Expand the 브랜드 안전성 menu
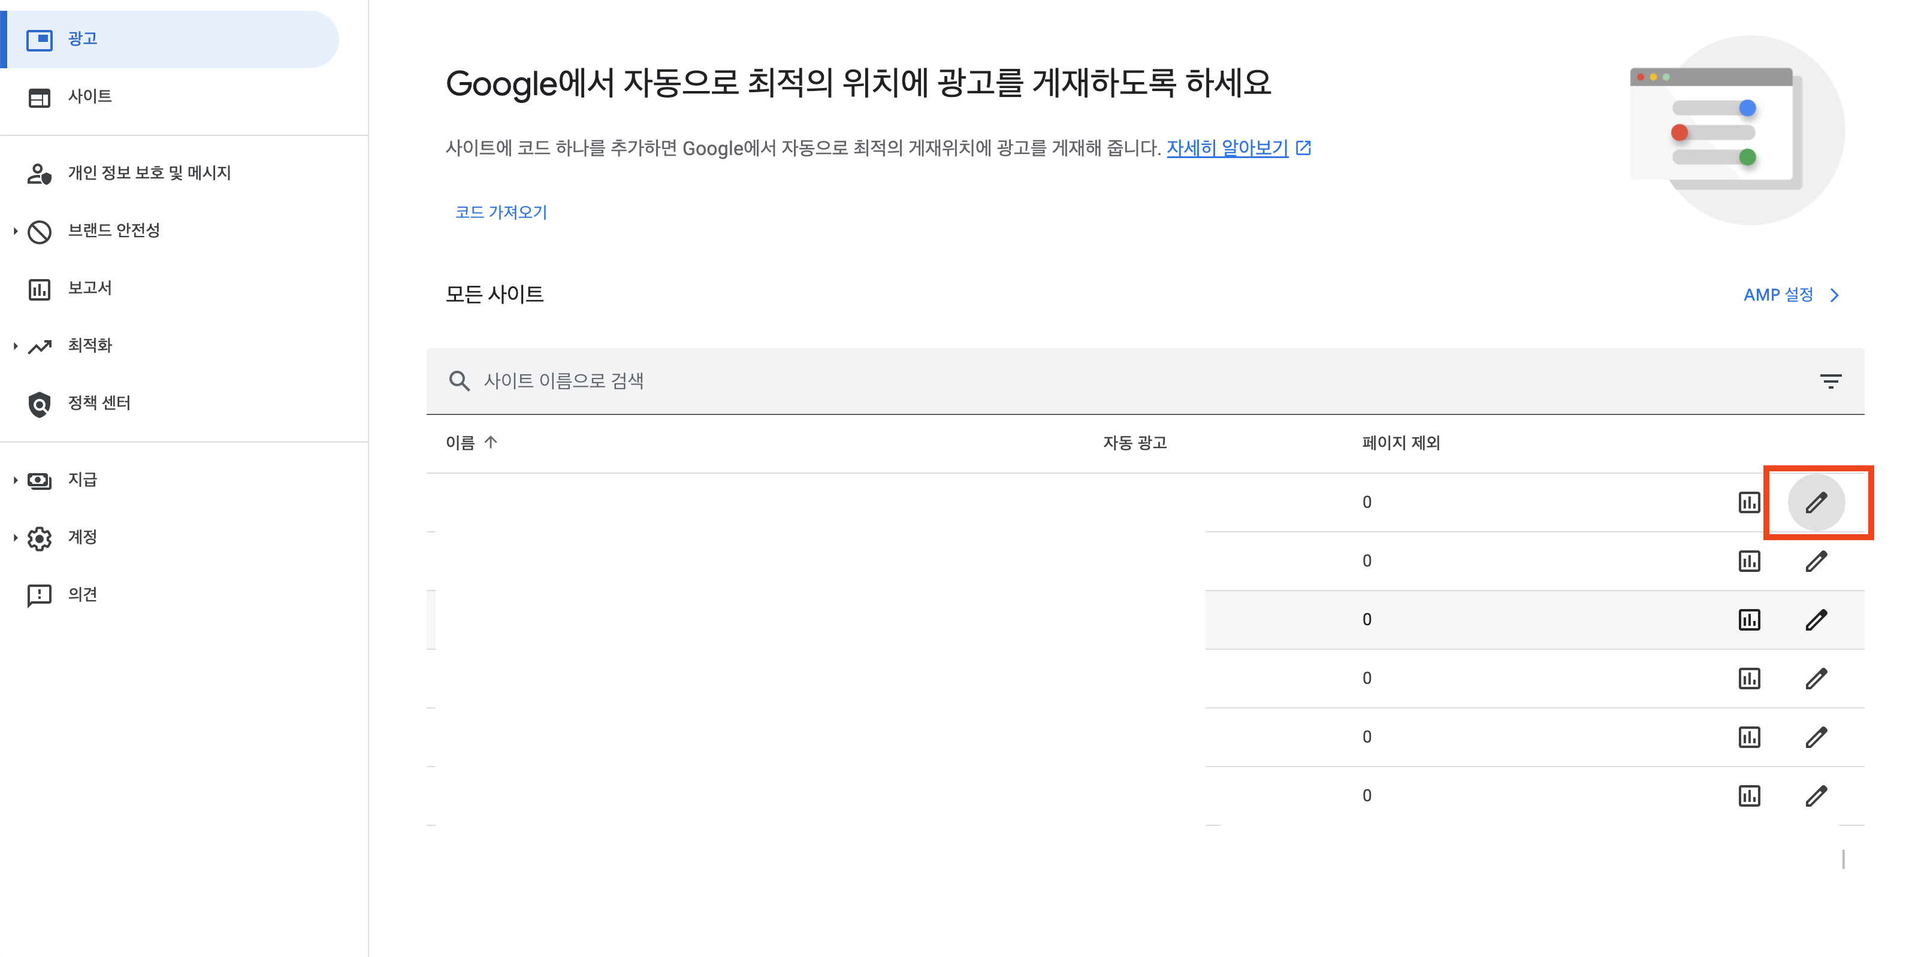Screen dimensions: 1909x957 click(x=40, y=231)
